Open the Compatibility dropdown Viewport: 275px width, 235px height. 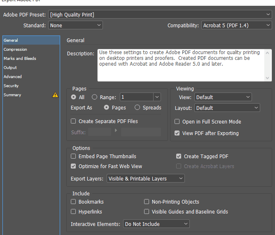point(236,25)
